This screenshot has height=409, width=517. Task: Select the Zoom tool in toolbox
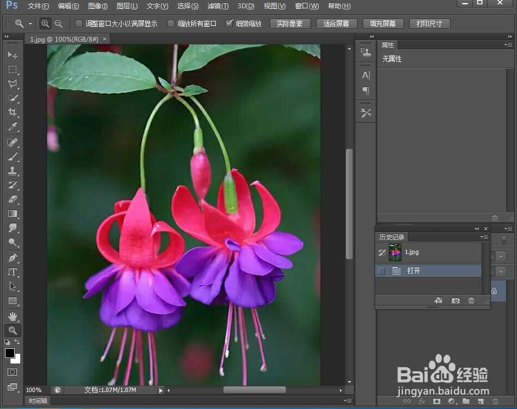pos(13,330)
